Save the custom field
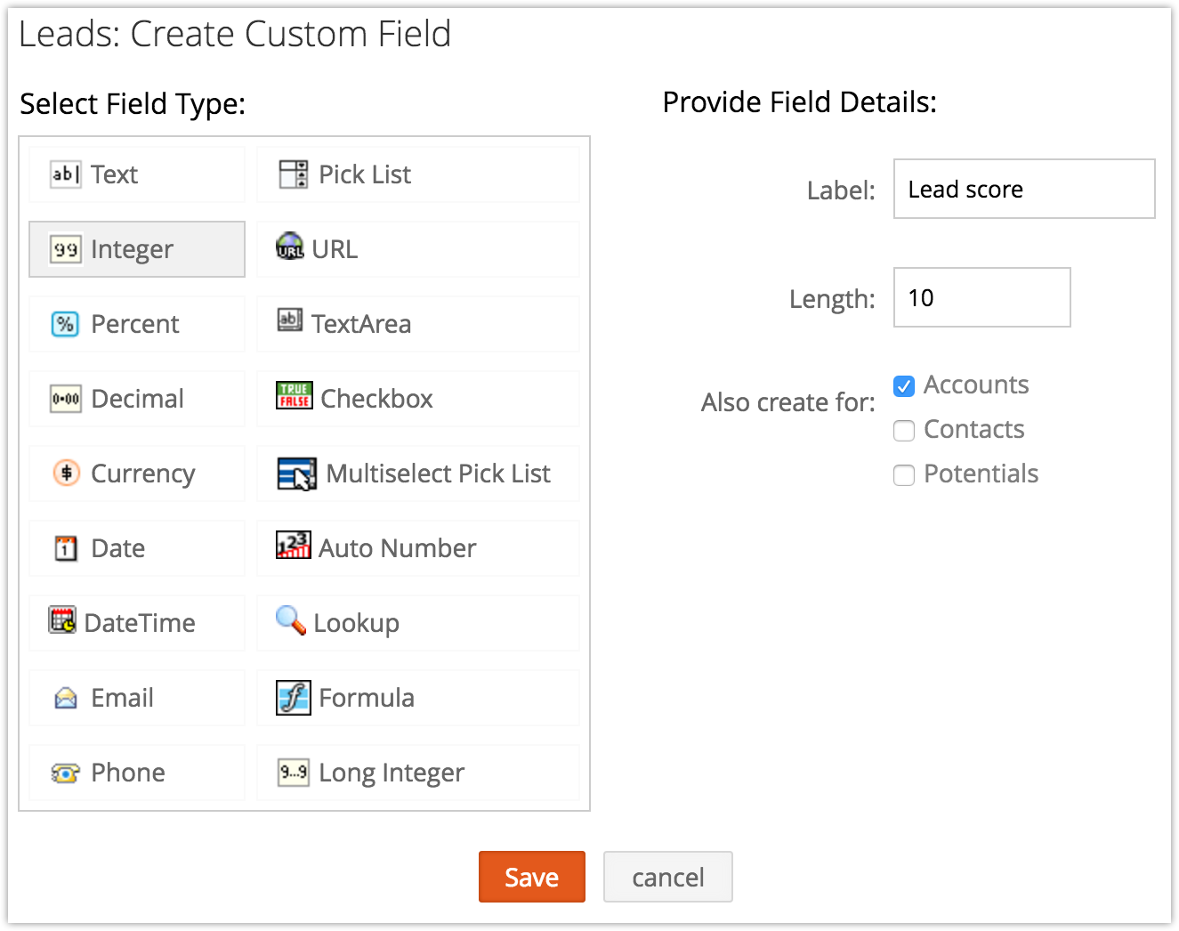 click(x=531, y=877)
